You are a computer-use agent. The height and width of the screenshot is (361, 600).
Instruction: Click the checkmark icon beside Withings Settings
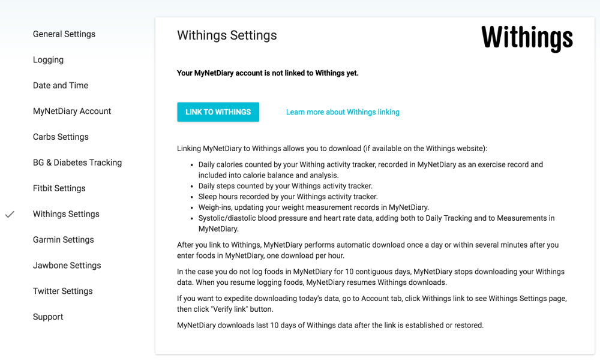pyautogui.click(x=10, y=214)
